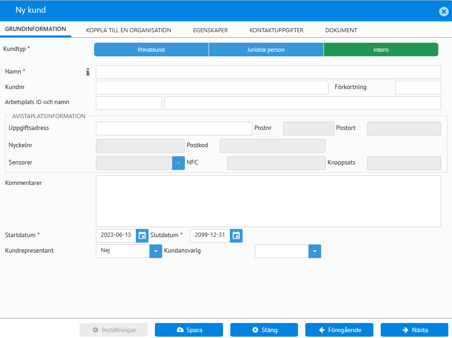Select Privatkund customer type
Screen dimensions: 452x338
pos(151,50)
